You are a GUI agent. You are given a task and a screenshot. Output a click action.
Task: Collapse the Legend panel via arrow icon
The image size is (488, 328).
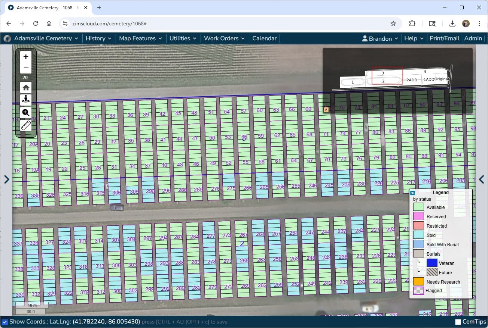tap(412, 193)
